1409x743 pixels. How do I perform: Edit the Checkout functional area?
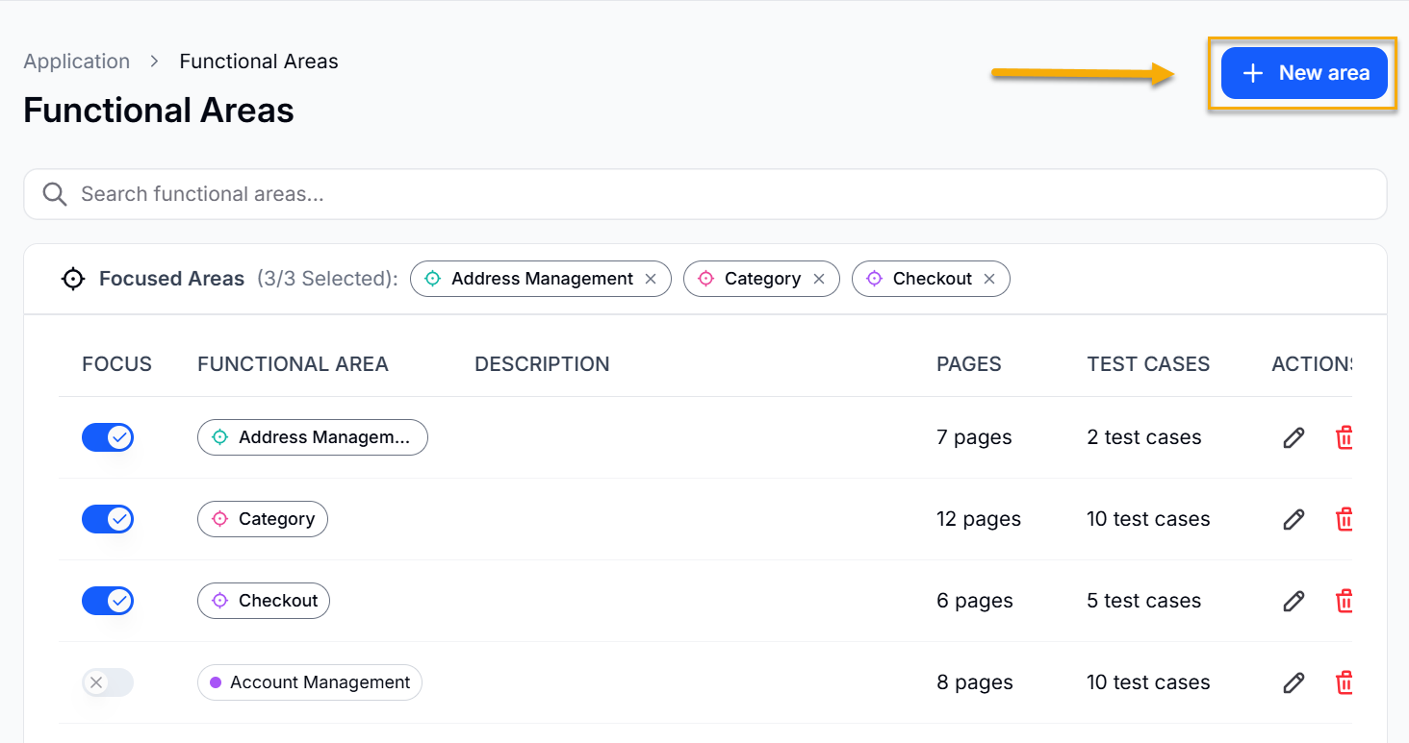(1294, 602)
